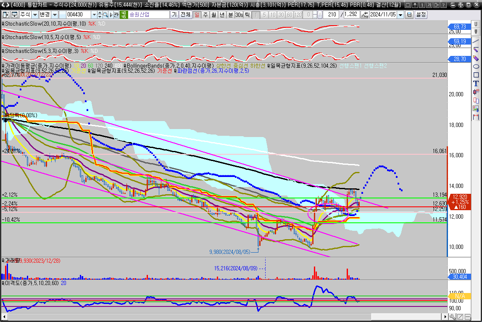
Task: Step the stock code spinner arrows
Action: 100,14
